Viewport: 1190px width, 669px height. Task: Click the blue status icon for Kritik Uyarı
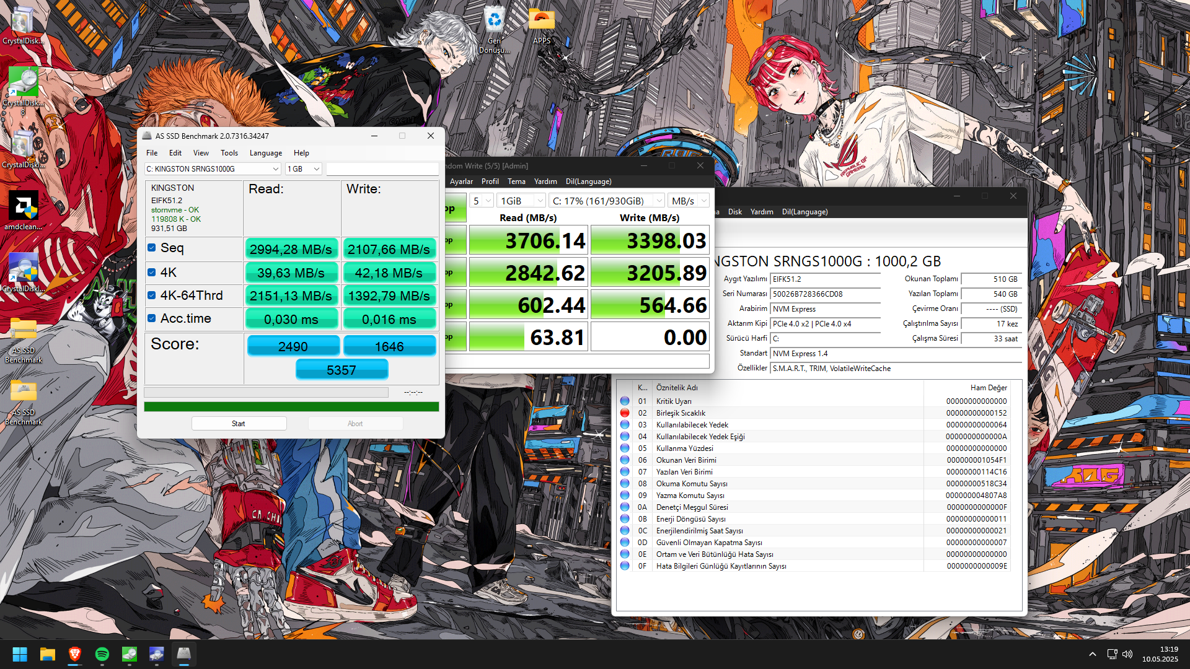pyautogui.click(x=625, y=401)
